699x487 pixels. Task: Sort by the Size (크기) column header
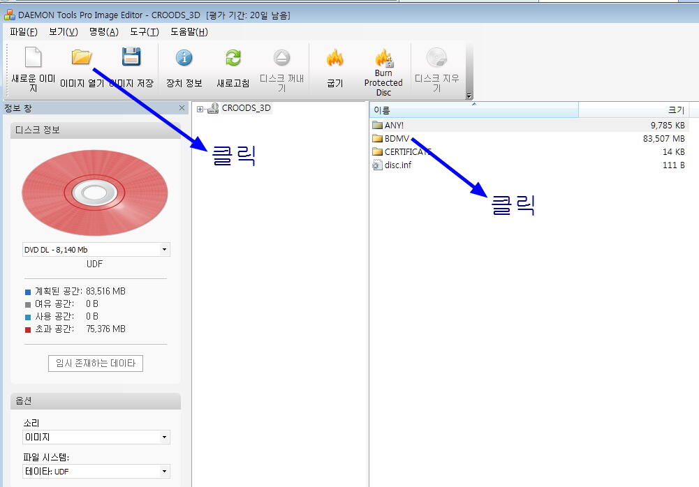[x=633, y=110]
